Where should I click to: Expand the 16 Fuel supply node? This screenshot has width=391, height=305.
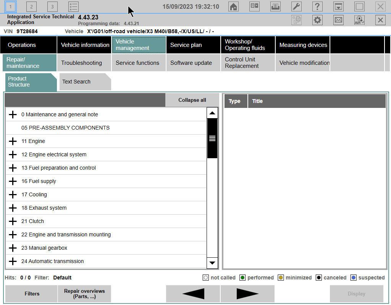coord(13,181)
